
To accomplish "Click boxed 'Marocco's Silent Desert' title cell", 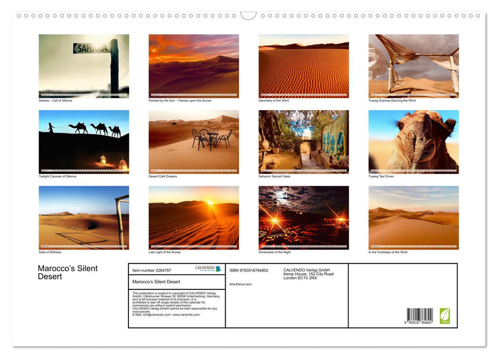I will (177, 282).
